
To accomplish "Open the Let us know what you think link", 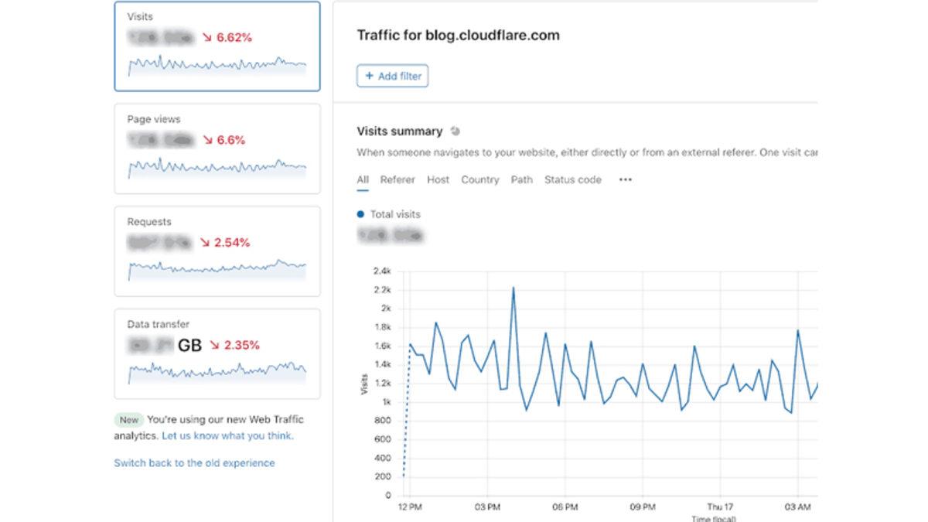I will [227, 435].
